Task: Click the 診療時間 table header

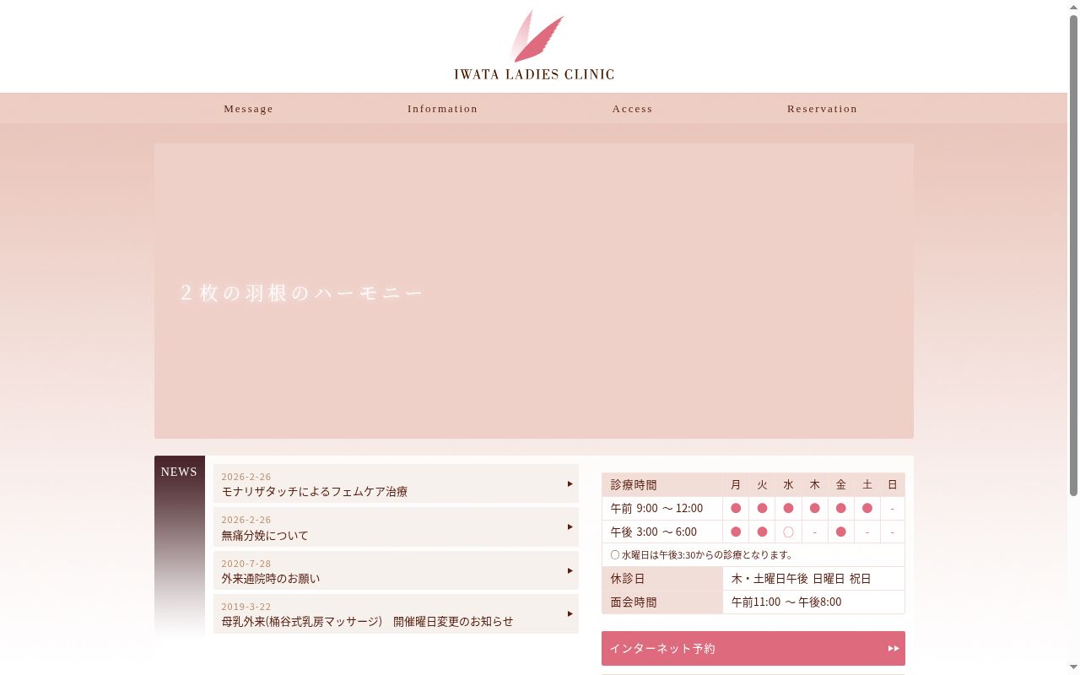Action: pos(662,484)
